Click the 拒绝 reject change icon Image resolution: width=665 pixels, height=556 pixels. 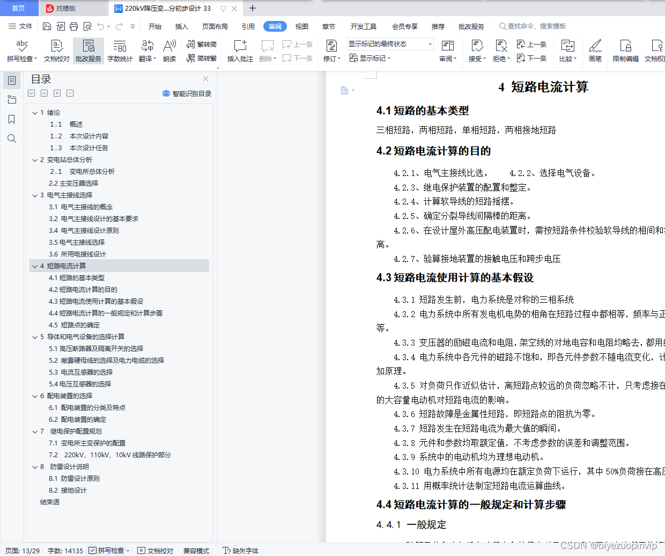pos(501,46)
